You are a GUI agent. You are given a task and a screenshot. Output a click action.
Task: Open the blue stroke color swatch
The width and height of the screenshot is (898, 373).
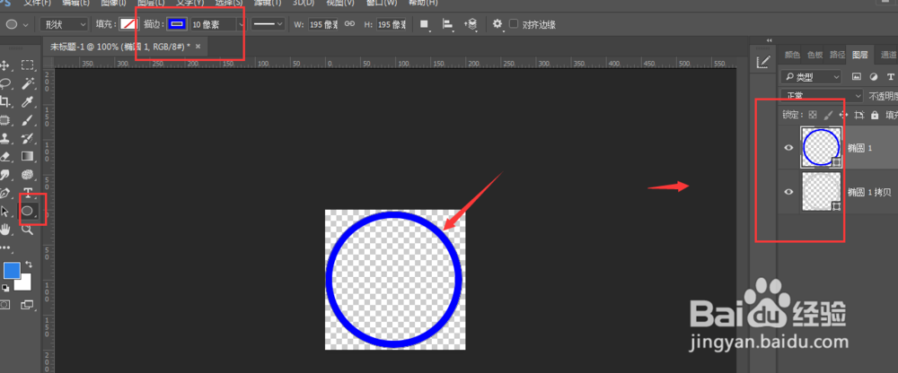click(x=177, y=24)
